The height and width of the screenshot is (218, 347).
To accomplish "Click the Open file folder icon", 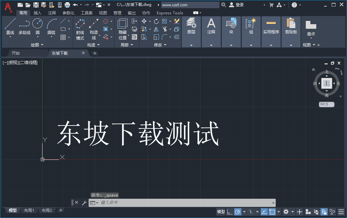I will tap(28, 5).
